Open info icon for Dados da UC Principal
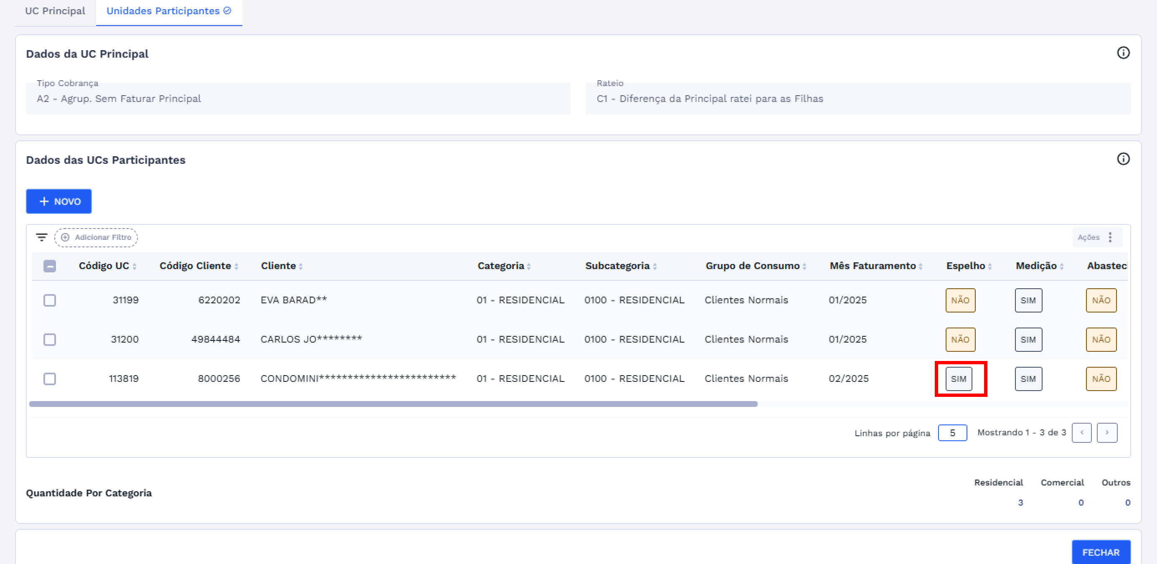1157x564 pixels. point(1123,53)
